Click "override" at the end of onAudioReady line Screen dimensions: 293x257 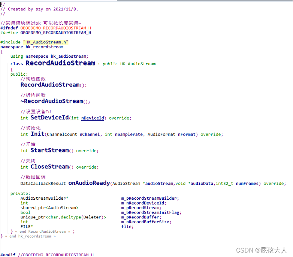point(274,184)
